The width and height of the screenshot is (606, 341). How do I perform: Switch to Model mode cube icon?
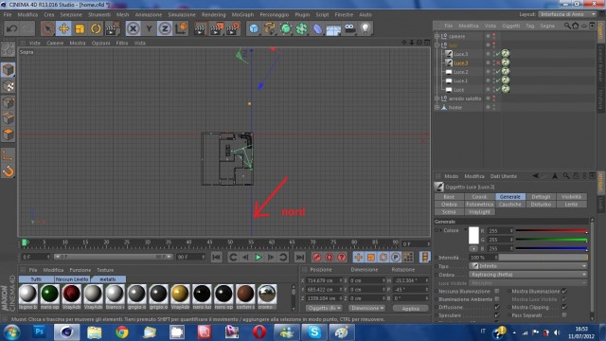click(x=8, y=70)
